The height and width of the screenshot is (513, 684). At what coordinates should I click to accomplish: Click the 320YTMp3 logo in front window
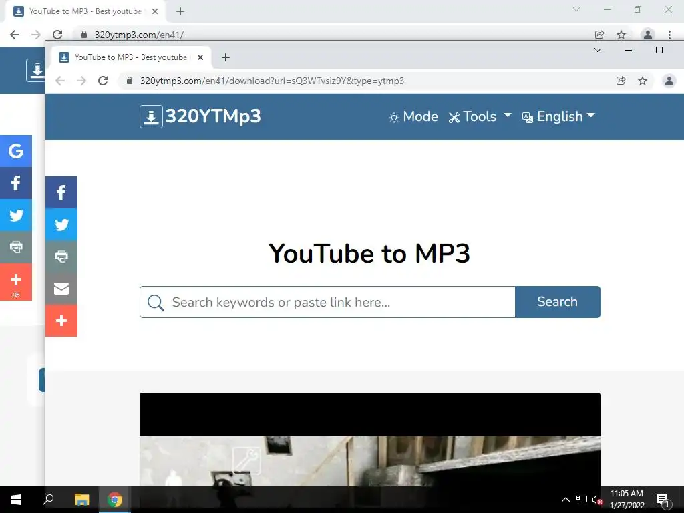[200, 116]
